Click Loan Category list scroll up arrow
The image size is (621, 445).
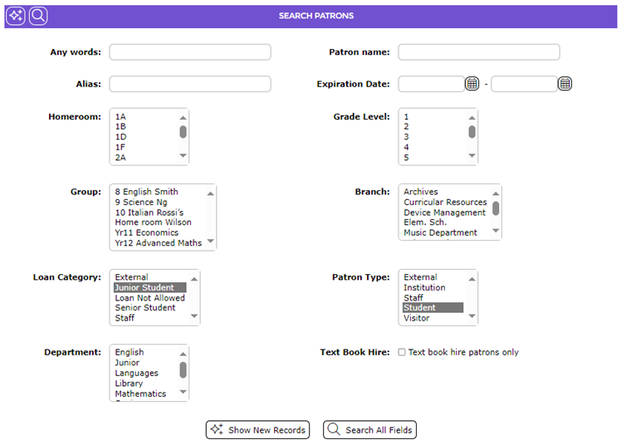(x=194, y=279)
